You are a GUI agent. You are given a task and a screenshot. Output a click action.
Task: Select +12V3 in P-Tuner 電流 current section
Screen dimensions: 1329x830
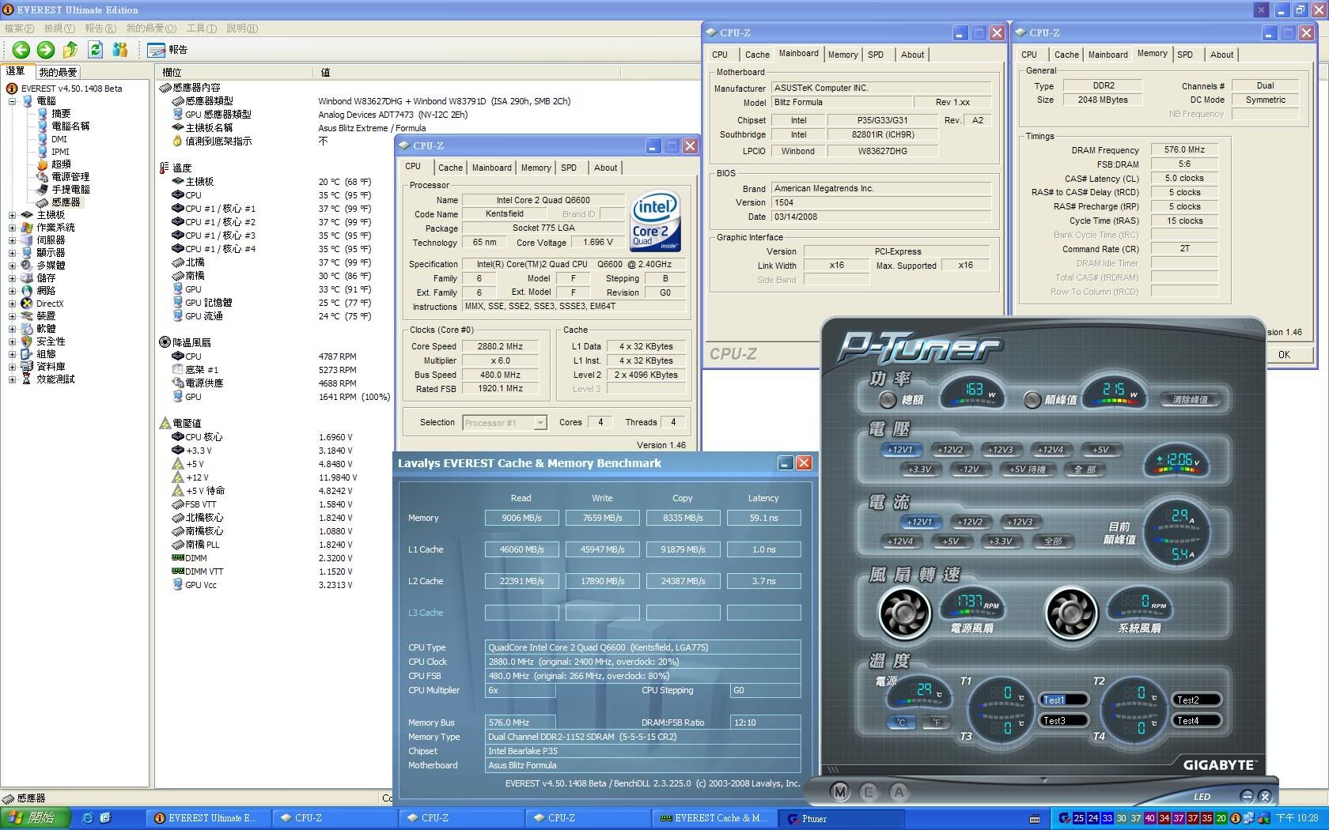(x=1020, y=522)
